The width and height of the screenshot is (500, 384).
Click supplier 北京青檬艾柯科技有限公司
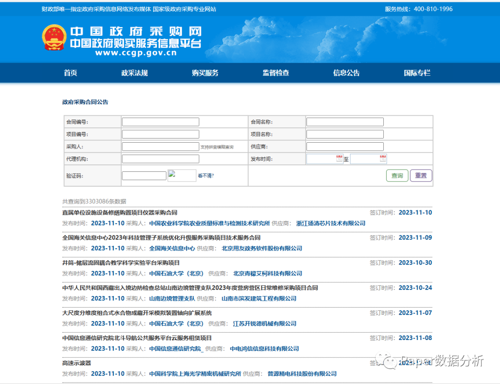pyautogui.click(x=268, y=273)
